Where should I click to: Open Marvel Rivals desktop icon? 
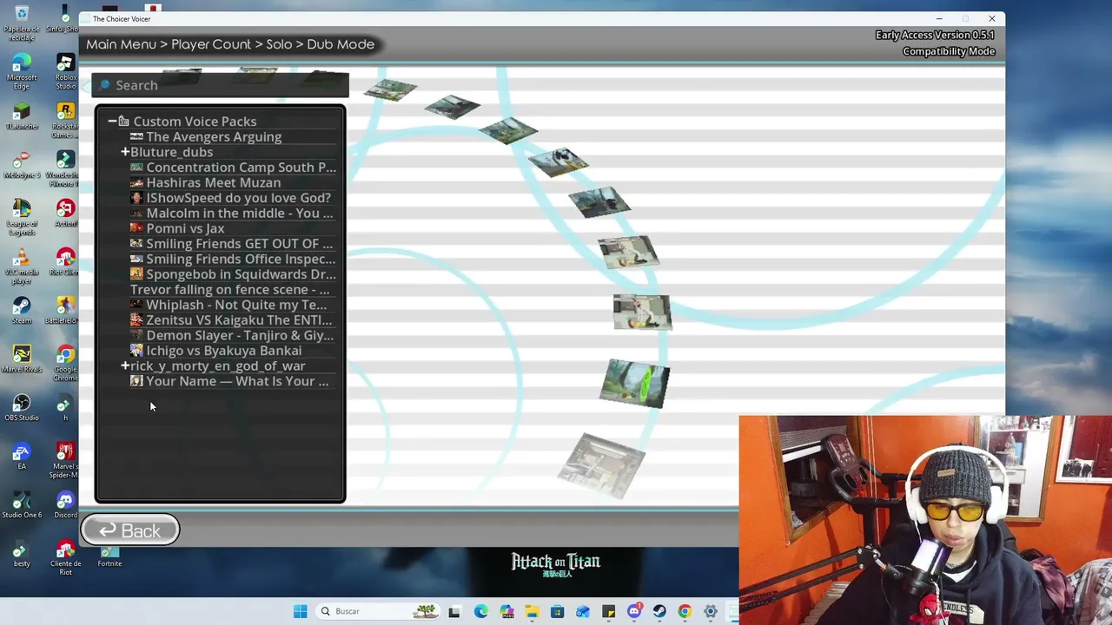[22, 359]
